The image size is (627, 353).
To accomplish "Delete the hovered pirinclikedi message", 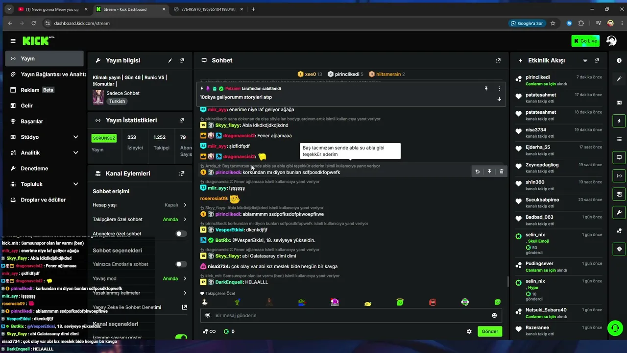I will coord(501,172).
